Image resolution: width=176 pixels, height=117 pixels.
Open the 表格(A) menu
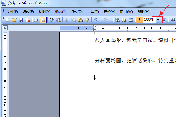pos(109,12)
